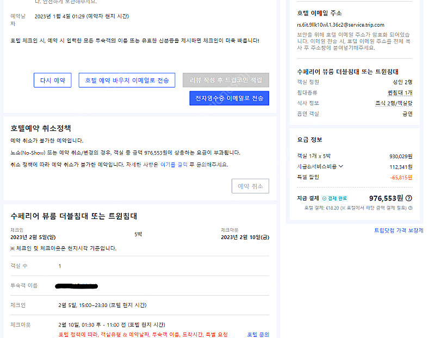
Task: Open the 여기를 클릭 link
Action: (174, 165)
